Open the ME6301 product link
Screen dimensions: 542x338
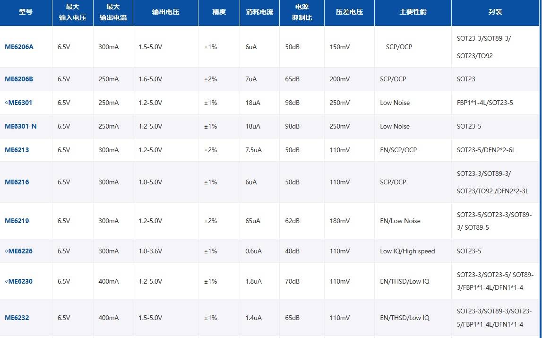[20, 103]
